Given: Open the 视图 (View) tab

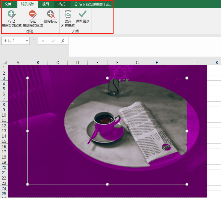Looking at the screenshot, I should [x=46, y=4].
